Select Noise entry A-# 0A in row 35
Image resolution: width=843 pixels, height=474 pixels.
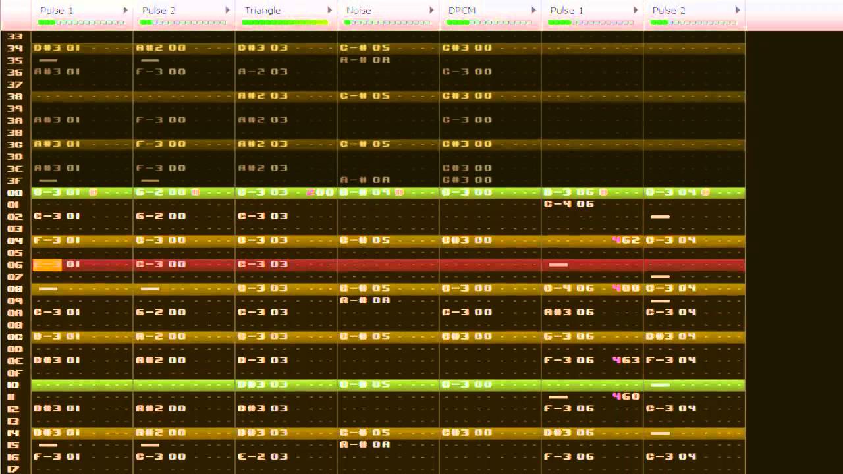[x=365, y=60]
